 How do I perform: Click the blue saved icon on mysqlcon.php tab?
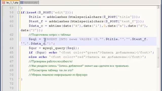(22, 3)
